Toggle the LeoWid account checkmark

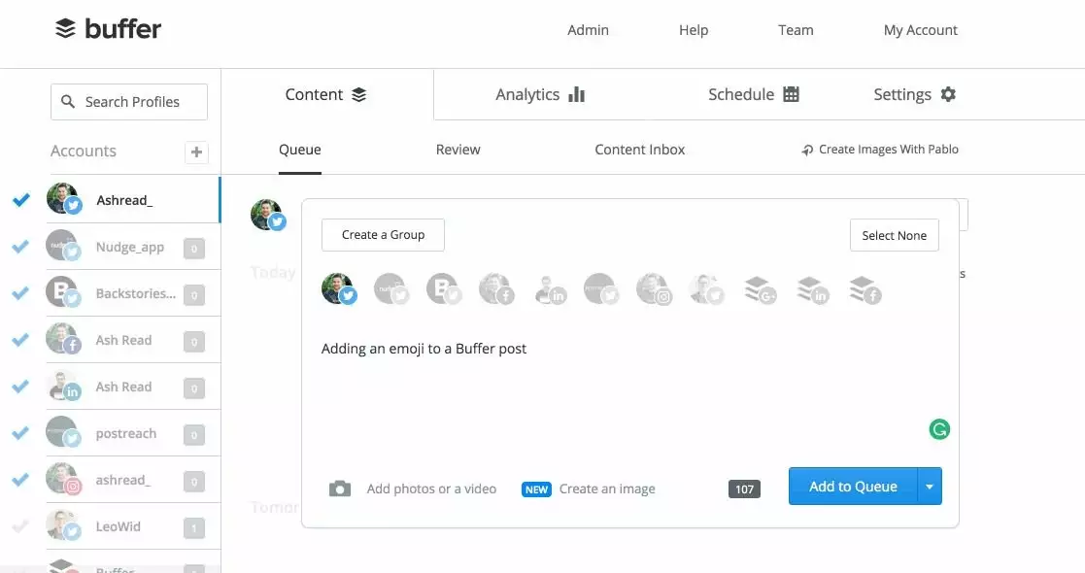(x=20, y=526)
